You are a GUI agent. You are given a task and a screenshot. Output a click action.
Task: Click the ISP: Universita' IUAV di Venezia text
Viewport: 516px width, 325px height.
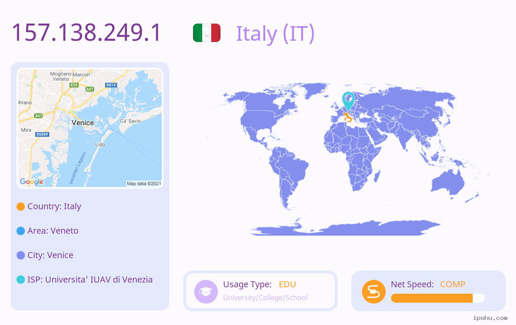pos(90,280)
